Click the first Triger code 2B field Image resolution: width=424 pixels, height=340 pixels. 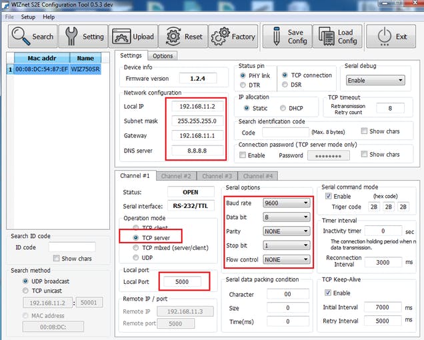click(374, 207)
